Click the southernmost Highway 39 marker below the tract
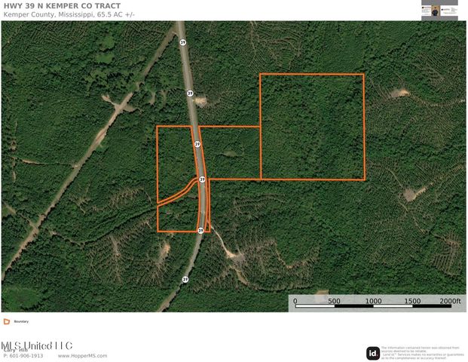 click(185, 279)
